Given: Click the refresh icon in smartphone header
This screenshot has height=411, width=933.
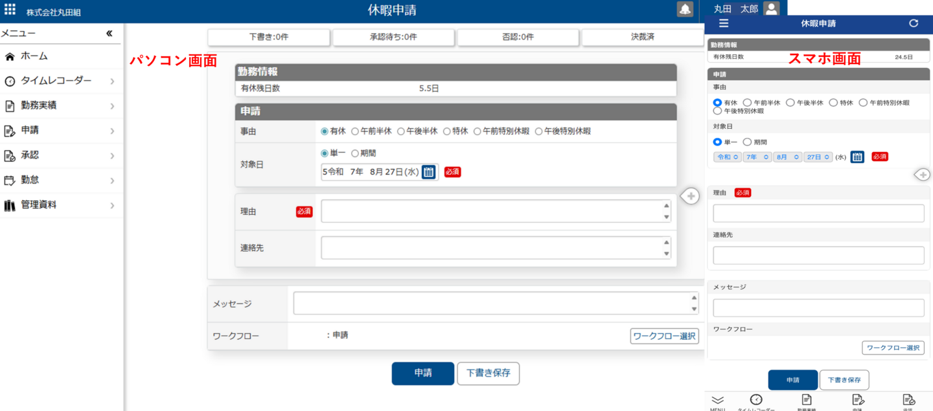Looking at the screenshot, I should 914,23.
